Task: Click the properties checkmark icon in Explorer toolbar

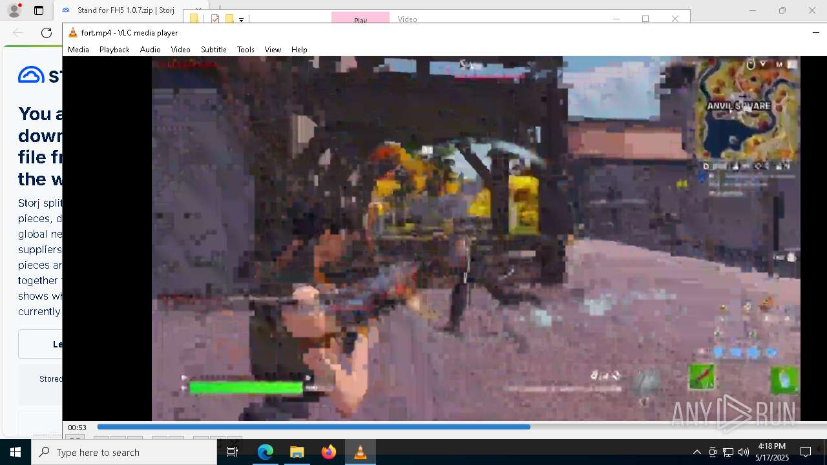Action: (215, 19)
